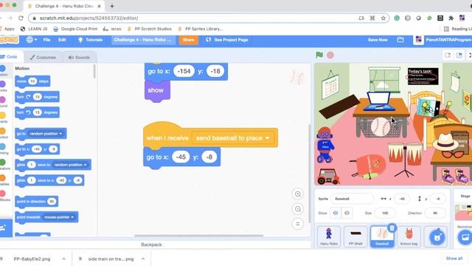Zoom out the code workspace
Image resolution: width=472 pixels, height=266 pixels.
pos(298,209)
